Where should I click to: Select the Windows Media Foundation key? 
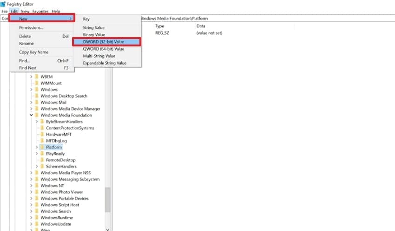[x=66, y=115]
